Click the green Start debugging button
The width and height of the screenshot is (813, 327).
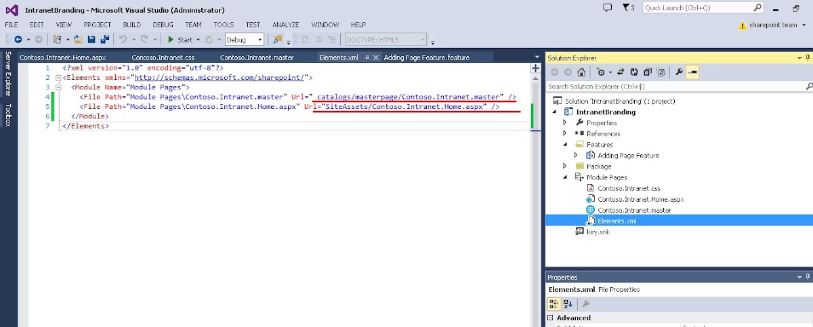point(180,40)
